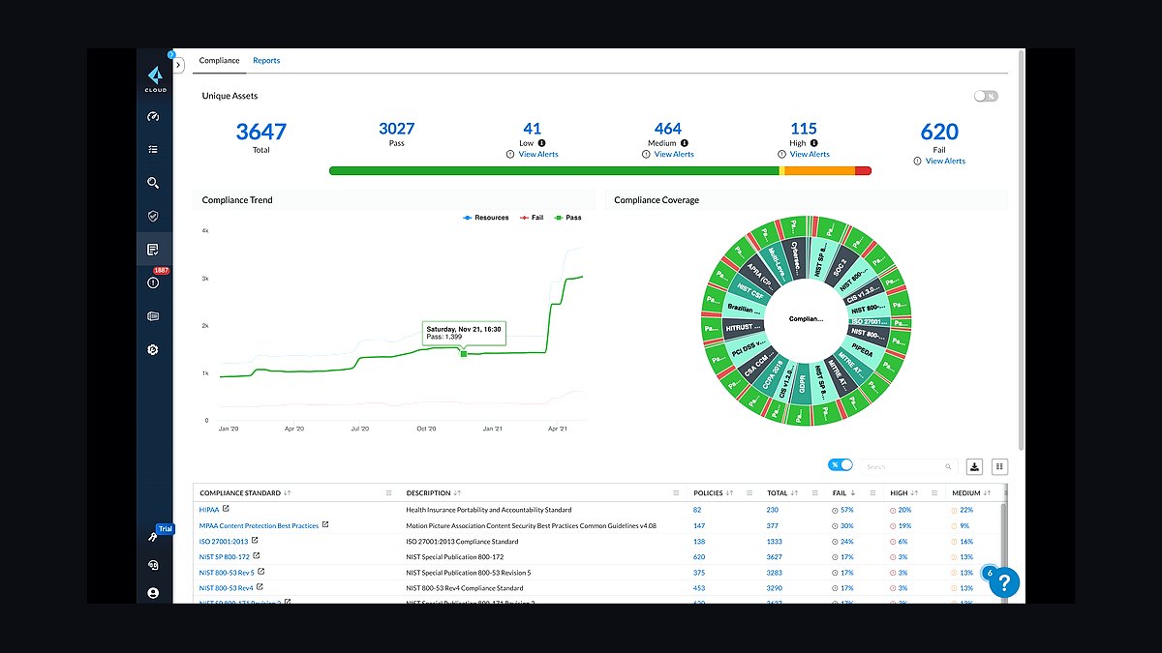The image size is (1162, 653).
Task: Toggle Resources series in chart legend
Action: pyautogui.click(x=486, y=218)
